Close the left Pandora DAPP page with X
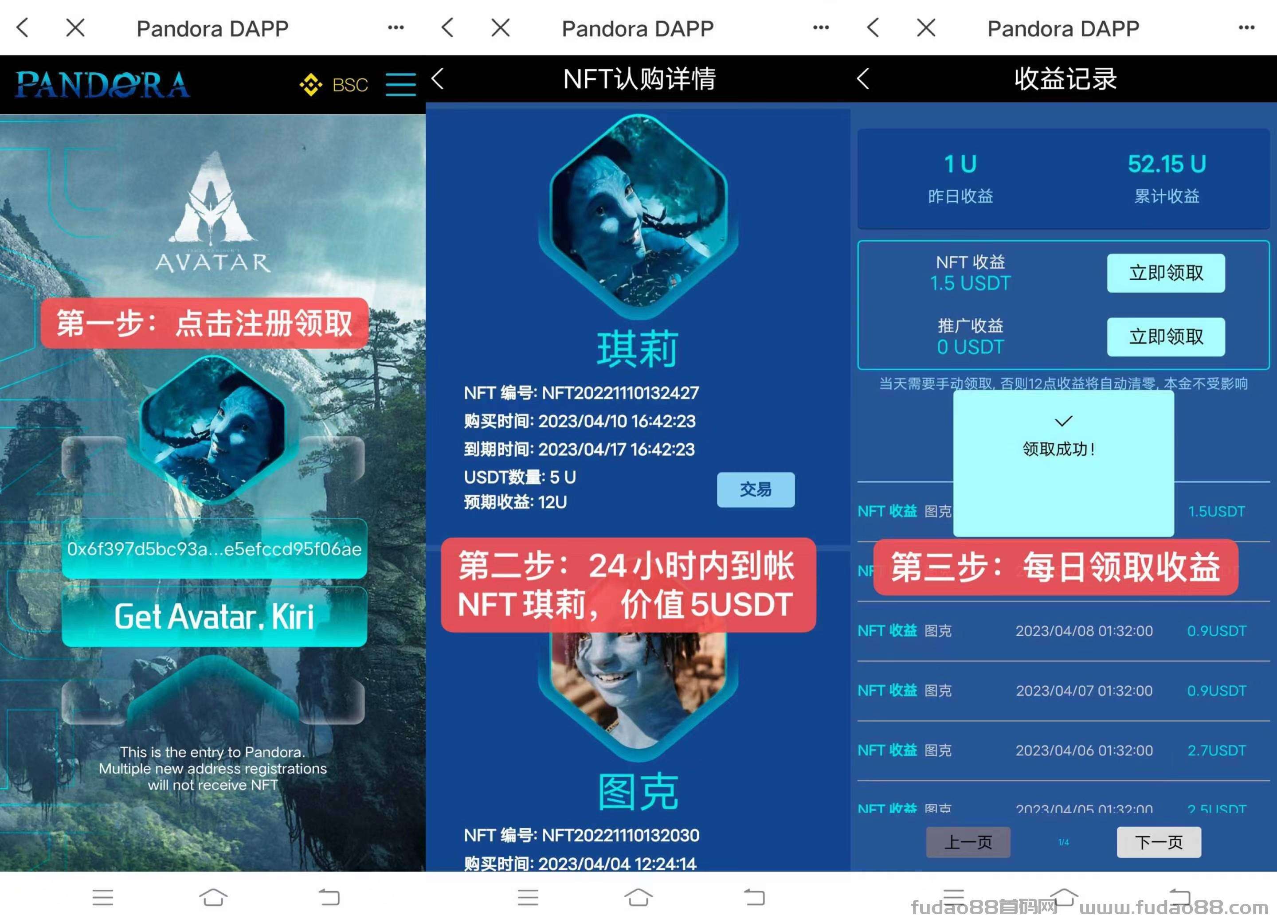Image resolution: width=1277 pixels, height=923 pixels. click(75, 27)
